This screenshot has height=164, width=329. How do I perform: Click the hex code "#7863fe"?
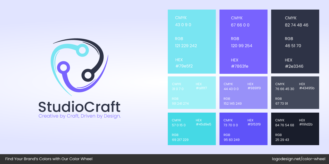click(240, 66)
